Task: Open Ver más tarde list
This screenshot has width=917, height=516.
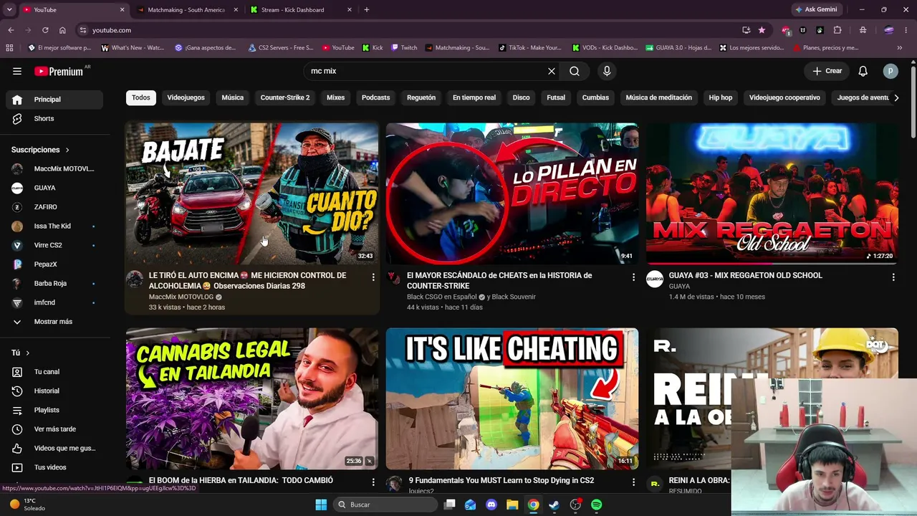Action: tap(54, 429)
